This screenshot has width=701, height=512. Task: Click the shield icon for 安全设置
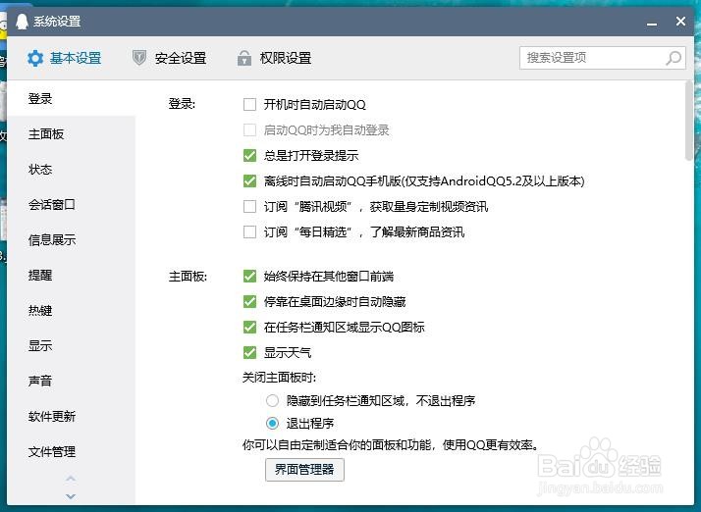139,58
